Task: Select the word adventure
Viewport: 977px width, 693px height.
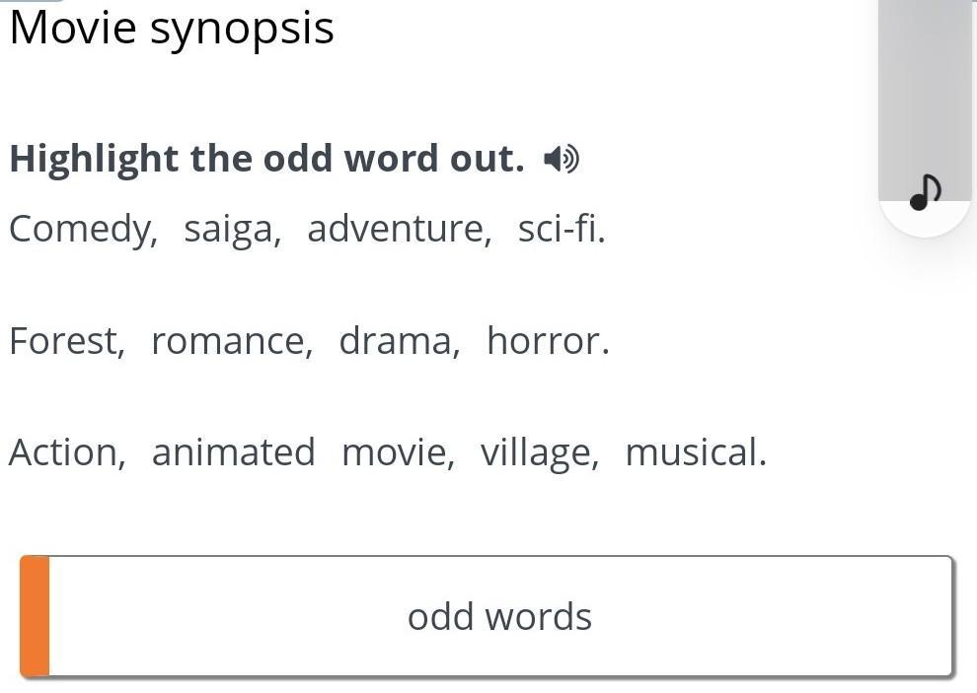Action: (398, 229)
